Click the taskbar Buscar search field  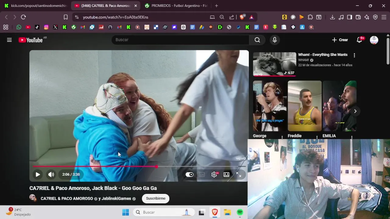(x=164, y=212)
